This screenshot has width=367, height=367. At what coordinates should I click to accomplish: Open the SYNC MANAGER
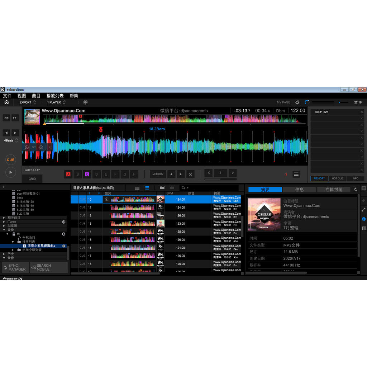click(x=15, y=267)
